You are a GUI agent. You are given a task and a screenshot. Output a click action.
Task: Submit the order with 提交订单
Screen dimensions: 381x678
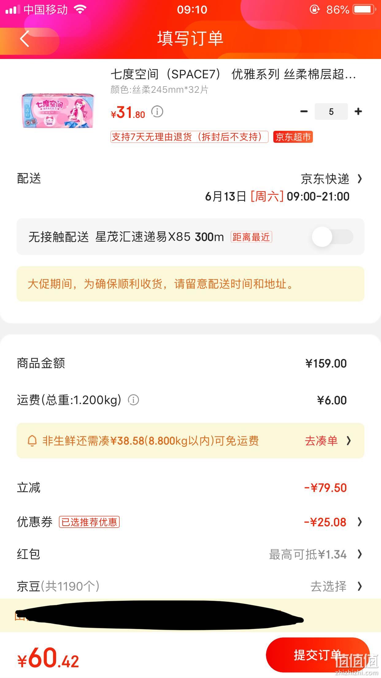click(x=317, y=655)
